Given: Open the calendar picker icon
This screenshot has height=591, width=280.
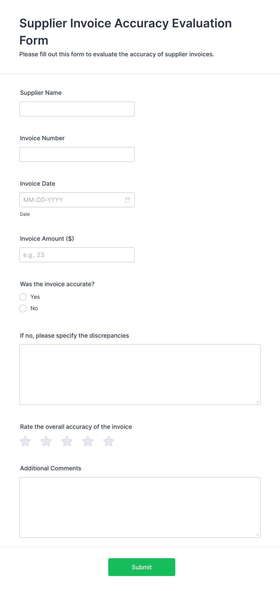Looking at the screenshot, I should [128, 200].
